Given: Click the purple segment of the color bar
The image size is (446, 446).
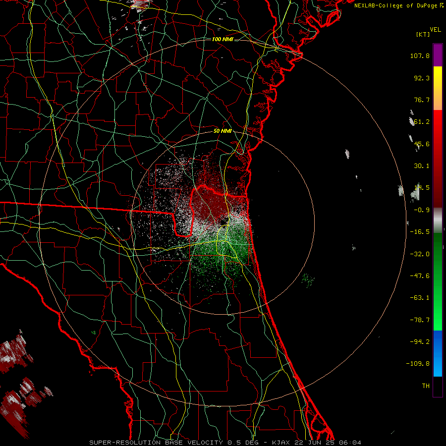Looking at the screenshot, I should click(x=438, y=55).
